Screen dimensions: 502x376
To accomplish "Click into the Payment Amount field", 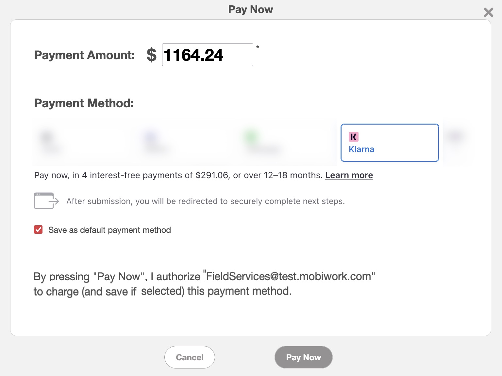I will pyautogui.click(x=208, y=55).
